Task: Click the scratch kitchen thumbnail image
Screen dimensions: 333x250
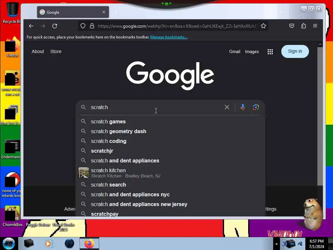Action: click(x=84, y=173)
